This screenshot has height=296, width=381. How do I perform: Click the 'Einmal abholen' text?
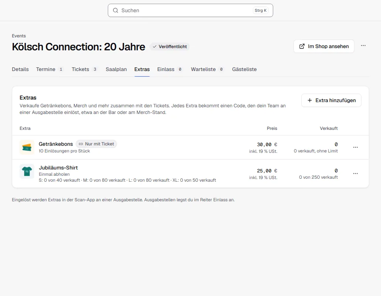(x=54, y=174)
